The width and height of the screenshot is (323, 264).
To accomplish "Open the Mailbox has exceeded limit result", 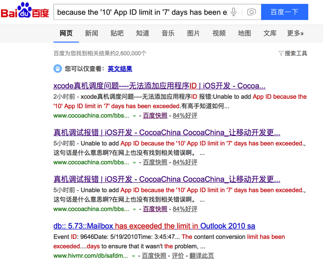I will (154, 226).
